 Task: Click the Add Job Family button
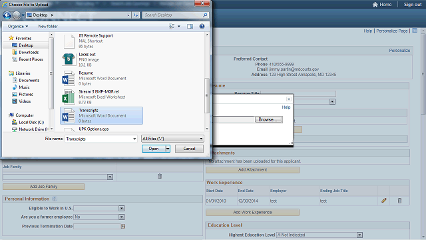pos(43,187)
